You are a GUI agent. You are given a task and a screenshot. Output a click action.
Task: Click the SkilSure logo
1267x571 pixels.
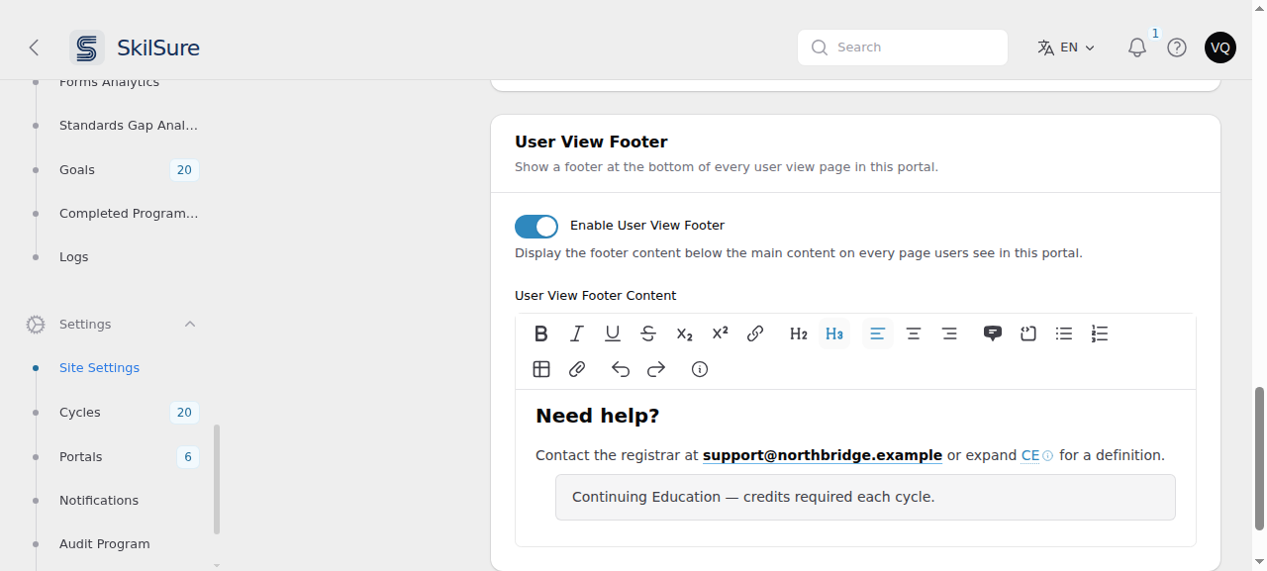click(x=135, y=48)
